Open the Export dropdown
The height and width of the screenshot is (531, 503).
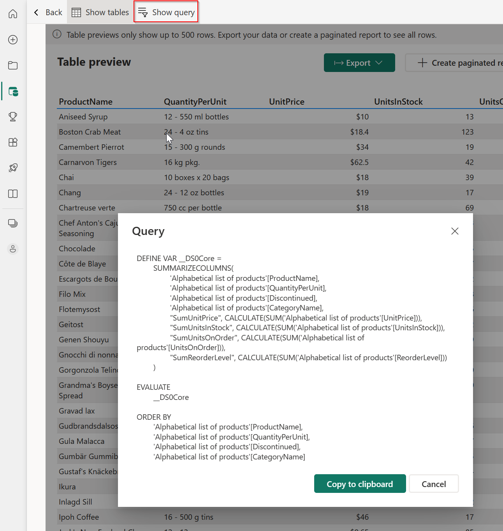(359, 63)
